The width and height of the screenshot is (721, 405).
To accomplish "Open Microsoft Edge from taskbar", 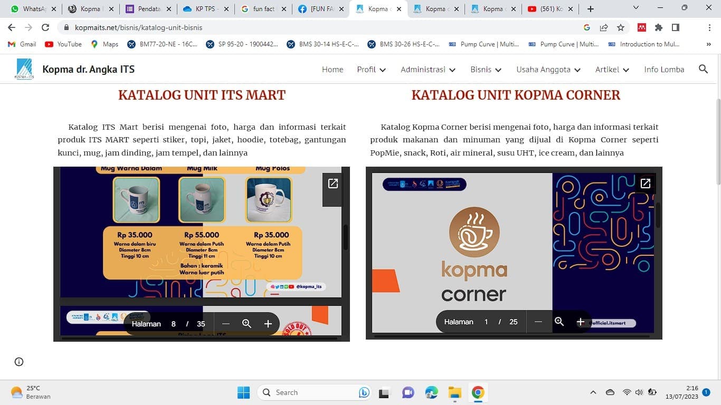I will point(431,392).
